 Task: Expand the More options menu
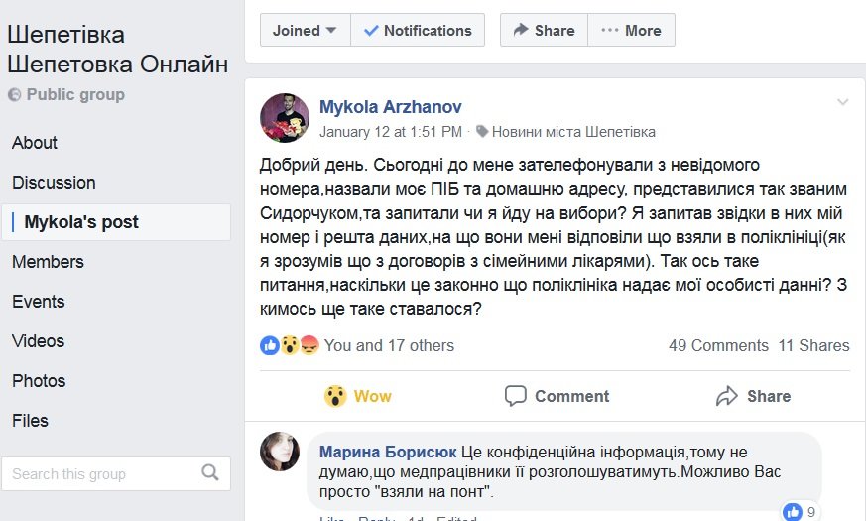[x=631, y=30]
